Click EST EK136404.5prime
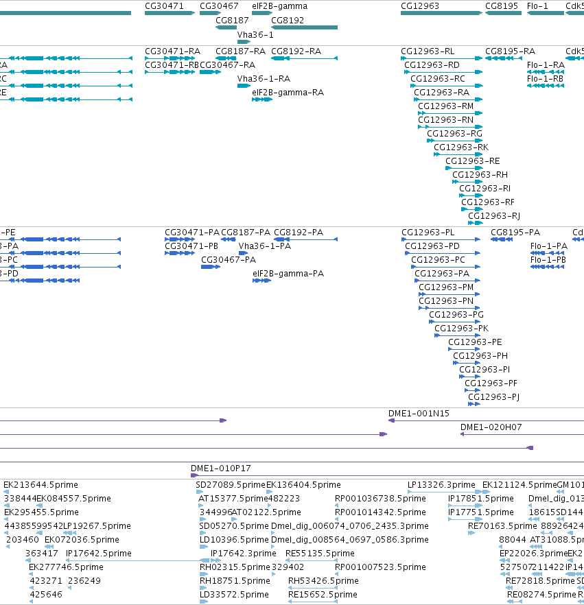 (304, 485)
